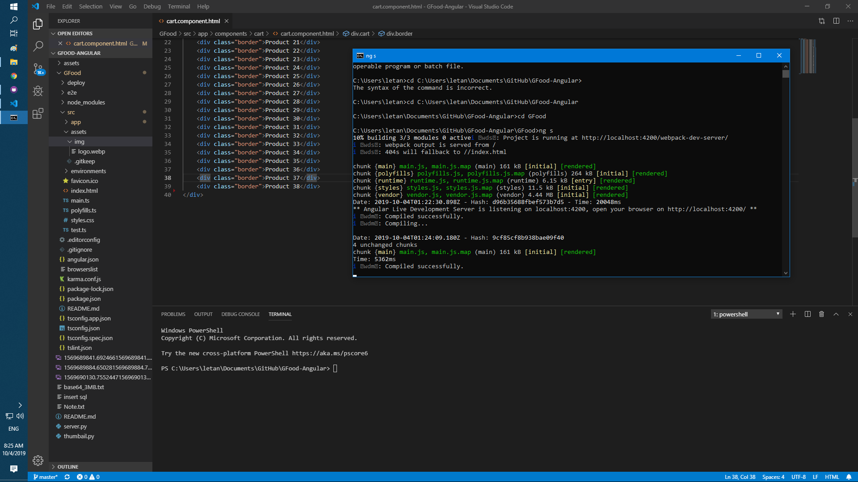Switch to the DEBUG CONSOLE tab

240,314
